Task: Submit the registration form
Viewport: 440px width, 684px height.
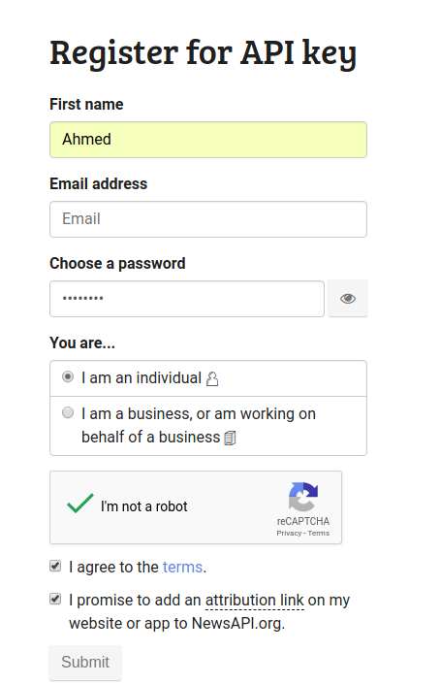Action: [85, 663]
